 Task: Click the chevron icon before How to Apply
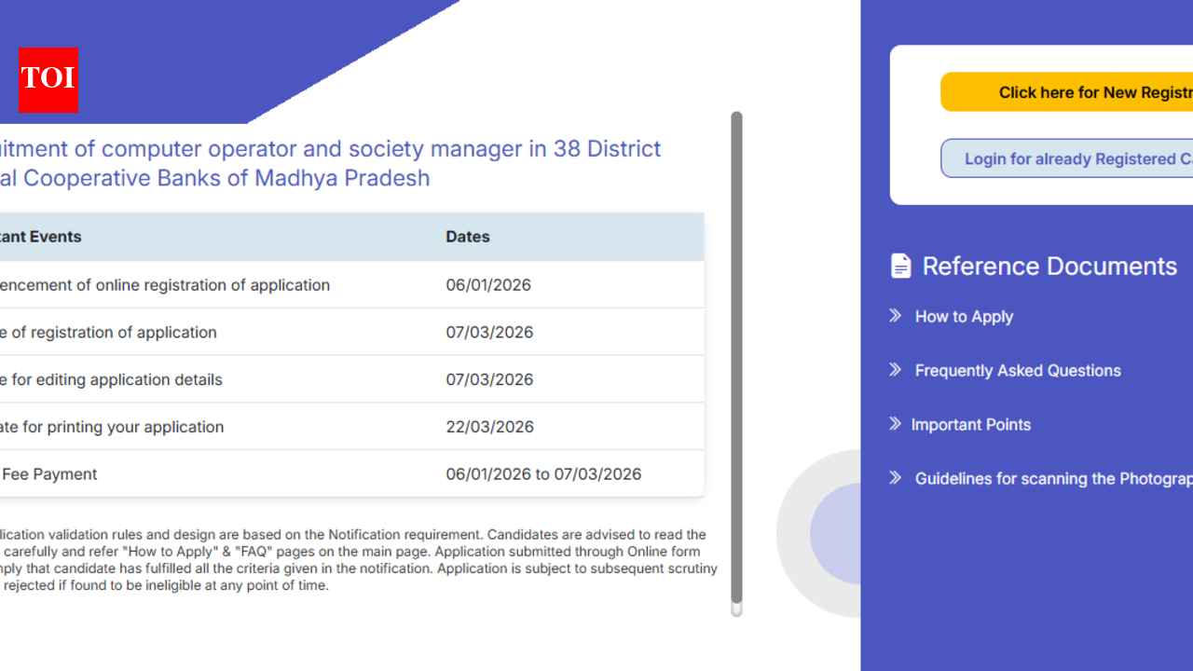point(896,316)
